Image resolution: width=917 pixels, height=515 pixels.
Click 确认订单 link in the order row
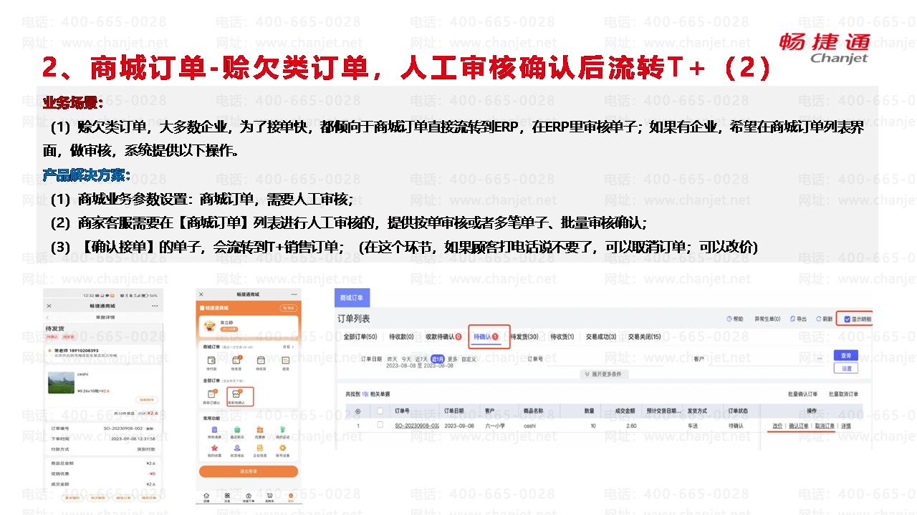(798, 426)
